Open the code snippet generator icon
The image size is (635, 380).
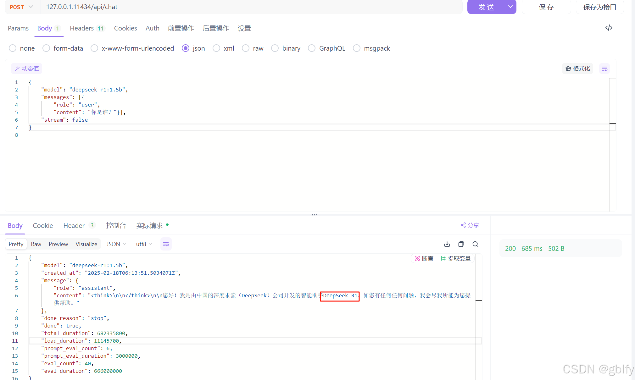tap(609, 28)
